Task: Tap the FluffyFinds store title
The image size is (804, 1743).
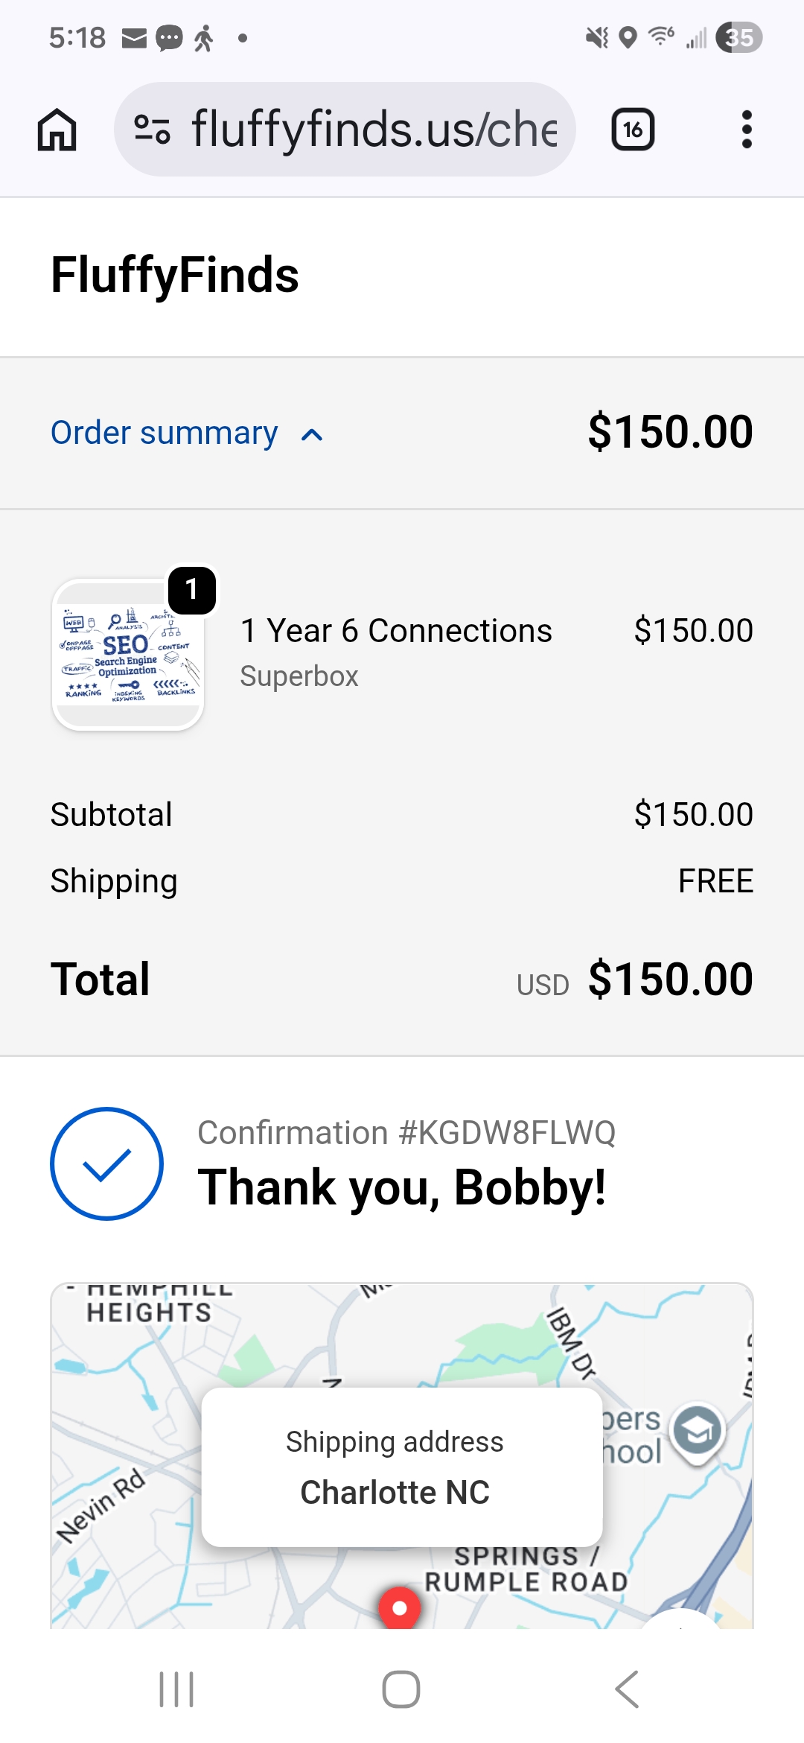Action: [x=175, y=275]
